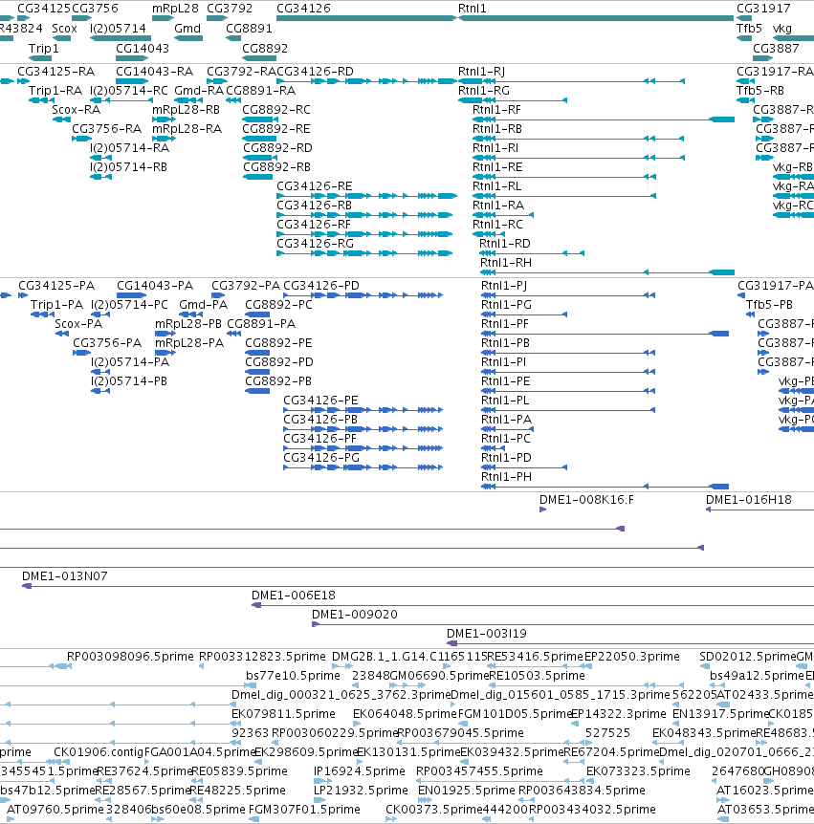The width and height of the screenshot is (814, 824).
Task: Click transcript Rtnl1-RJ label
Action: (481, 72)
